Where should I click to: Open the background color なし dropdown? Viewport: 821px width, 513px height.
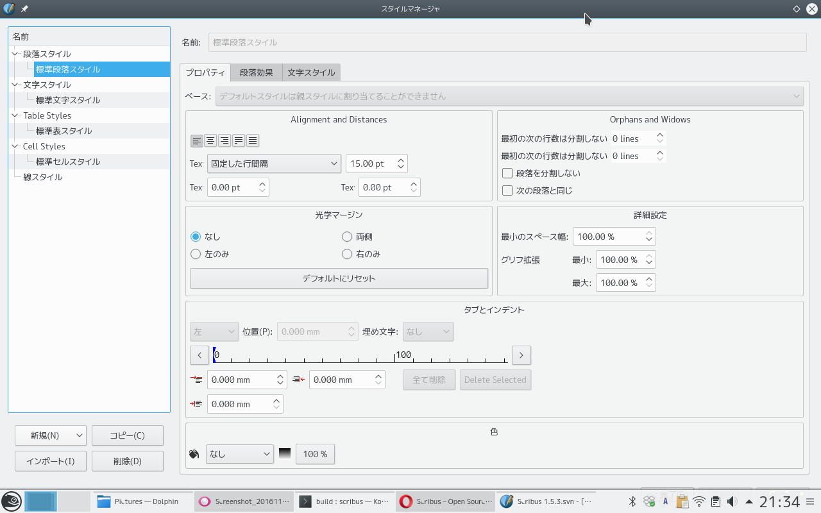pyautogui.click(x=239, y=454)
